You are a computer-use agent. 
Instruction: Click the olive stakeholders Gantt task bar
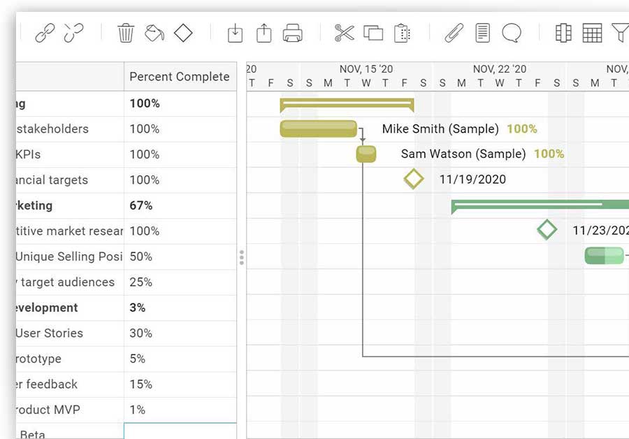tap(319, 129)
